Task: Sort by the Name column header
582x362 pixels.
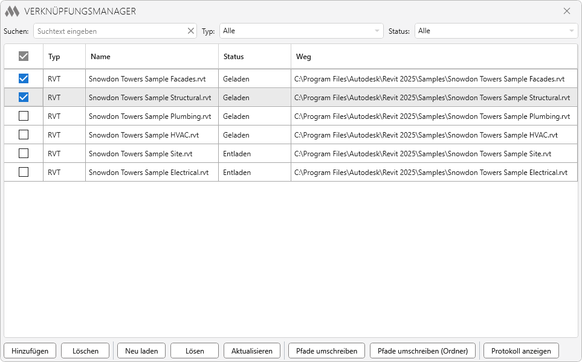Action: click(x=151, y=57)
